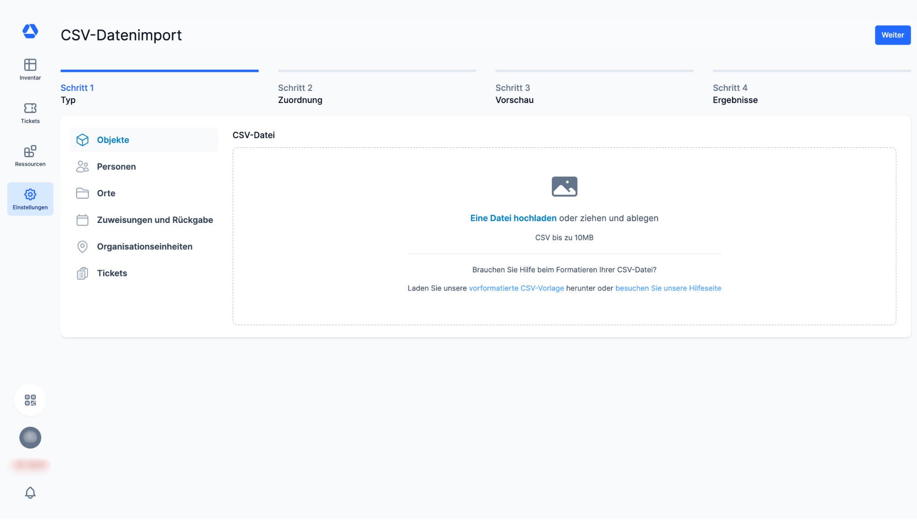The width and height of the screenshot is (917, 520).
Task: Click the app logo at the top left
Action: [x=30, y=31]
